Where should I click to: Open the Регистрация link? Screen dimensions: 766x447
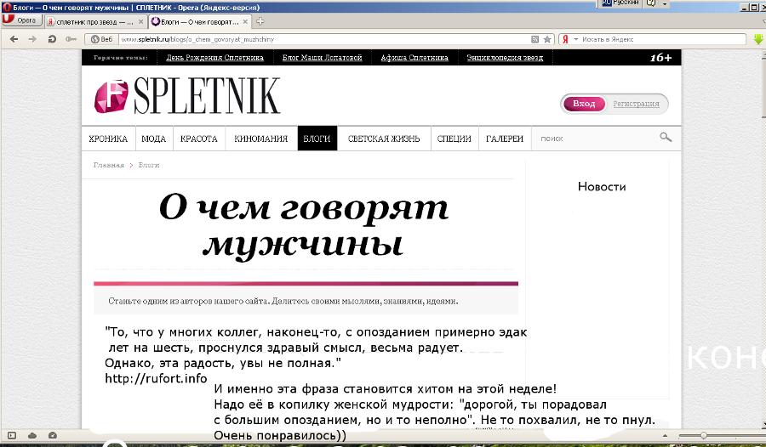[636, 104]
